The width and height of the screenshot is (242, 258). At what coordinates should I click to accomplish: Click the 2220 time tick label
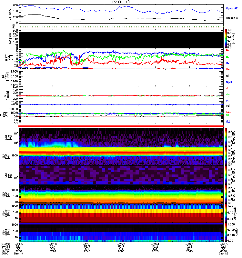(x=53, y=251)
